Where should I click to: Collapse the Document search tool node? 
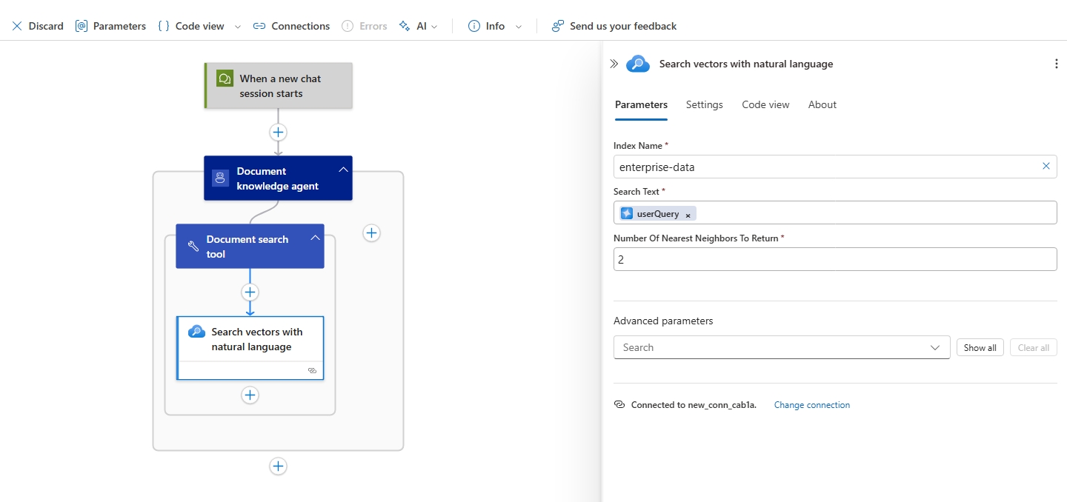click(x=315, y=238)
